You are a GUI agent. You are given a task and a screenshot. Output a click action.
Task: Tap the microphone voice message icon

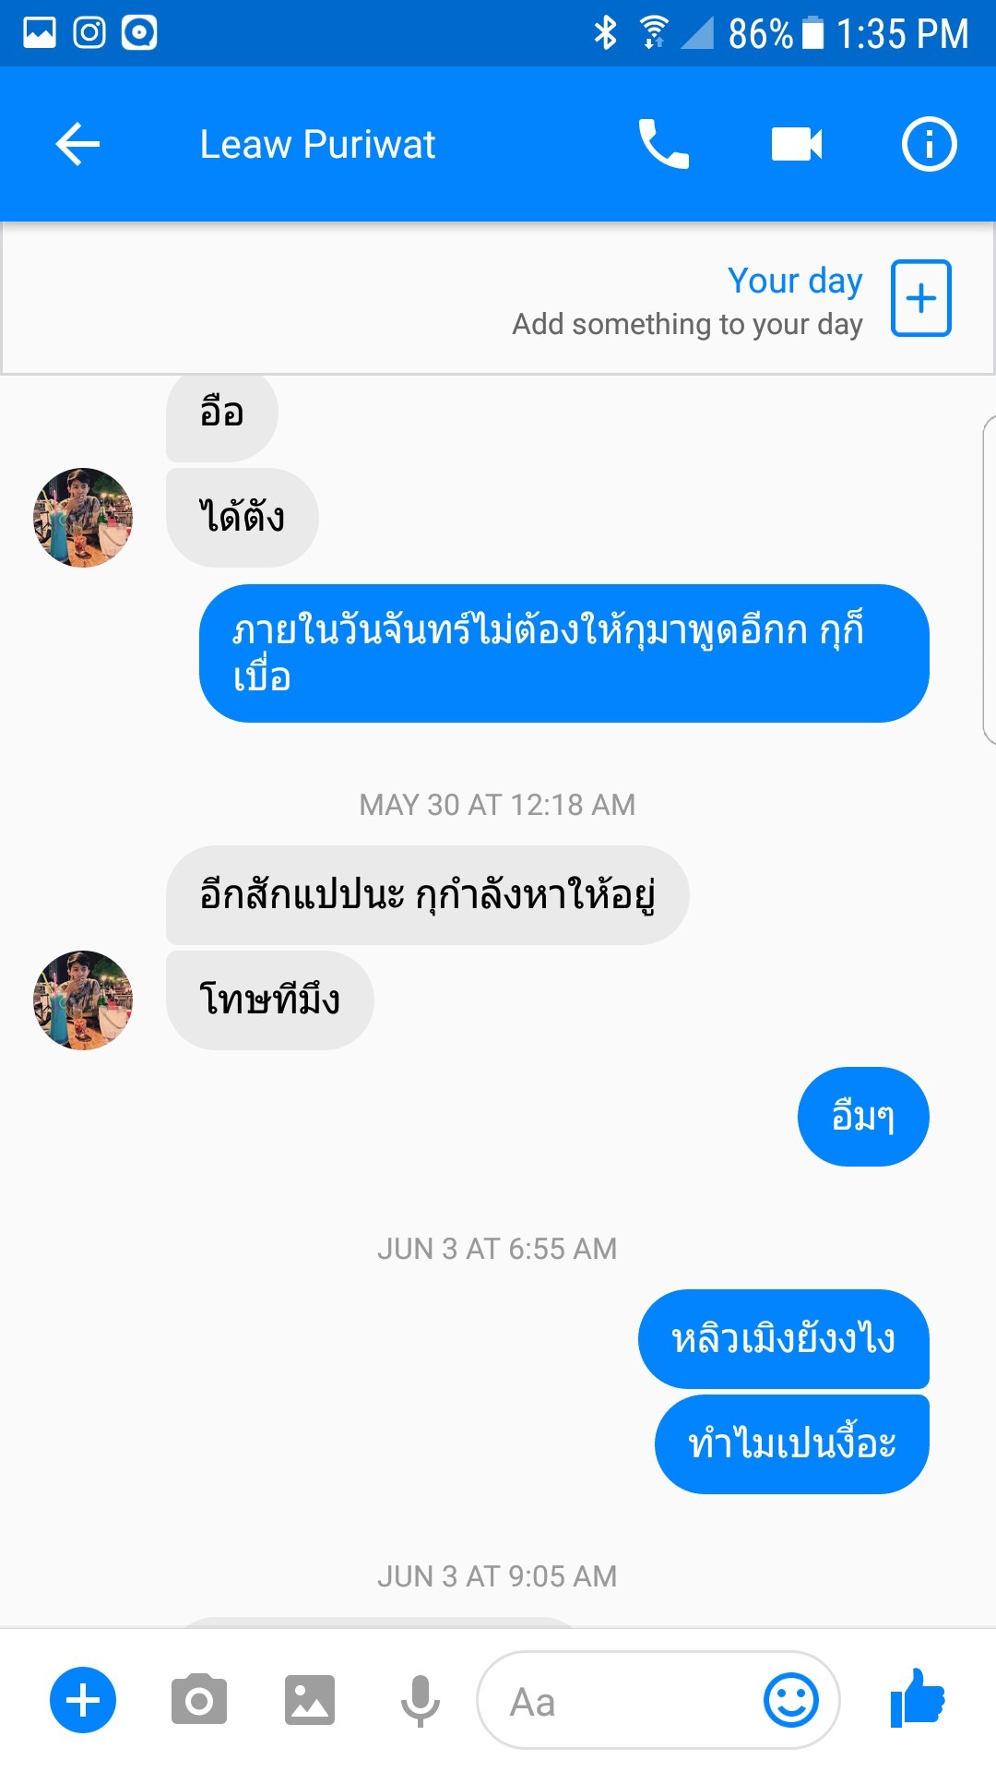click(x=421, y=1700)
